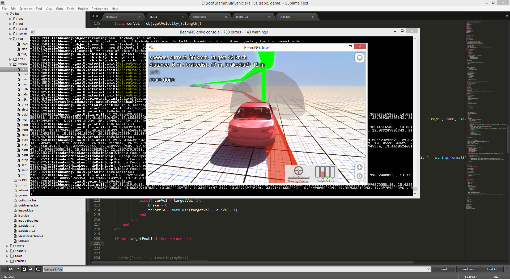Screen dimensions: 510x279
Task: Click the lua folder icon in sidebar
Action: (x=12, y=14)
